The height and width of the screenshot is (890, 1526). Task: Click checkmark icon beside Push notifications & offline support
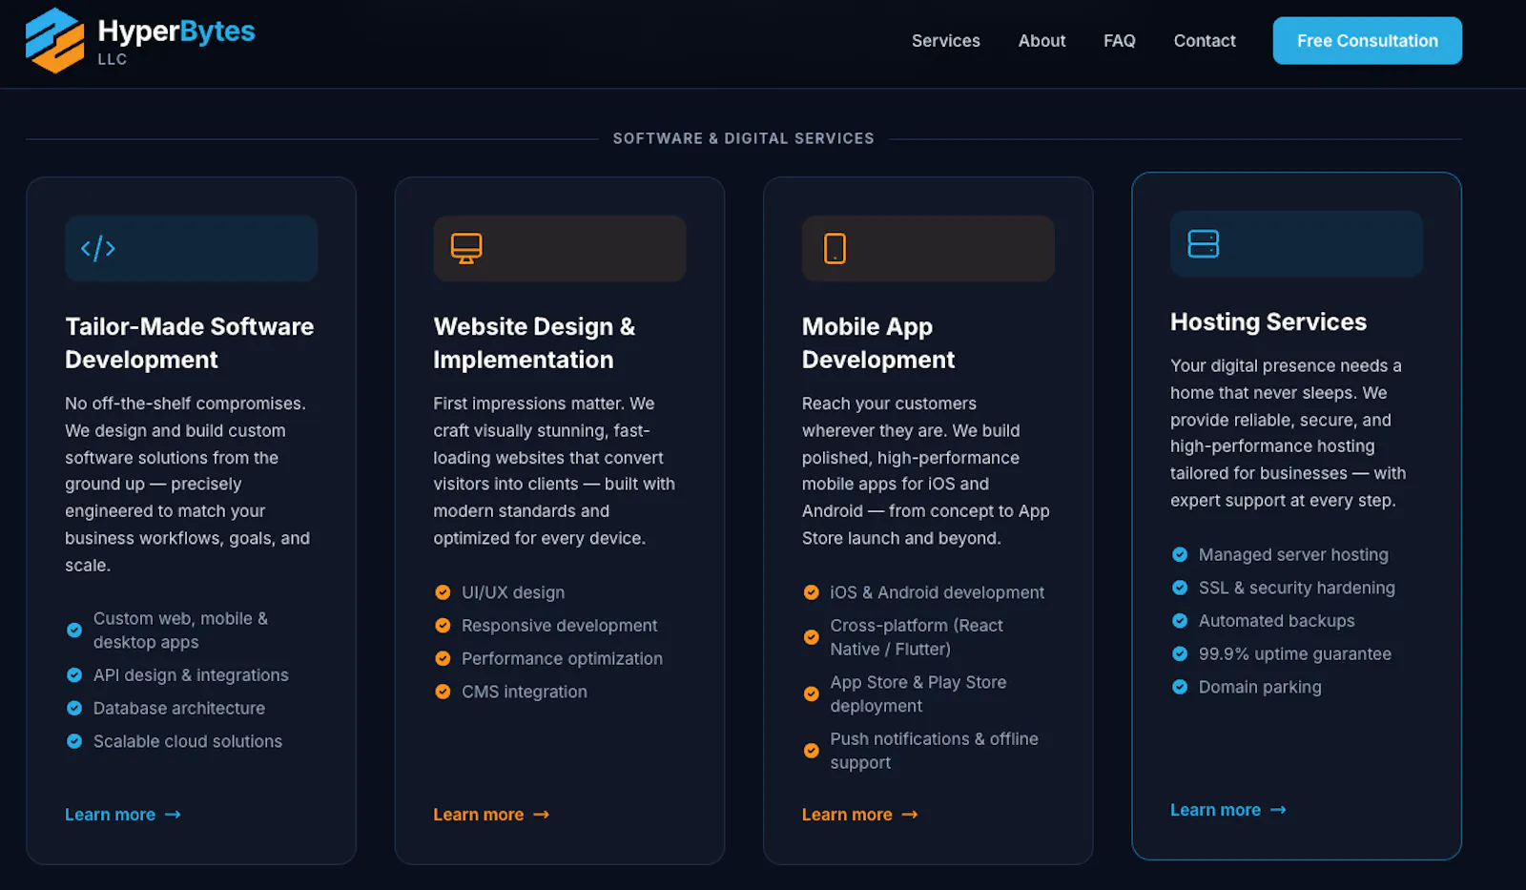click(812, 751)
